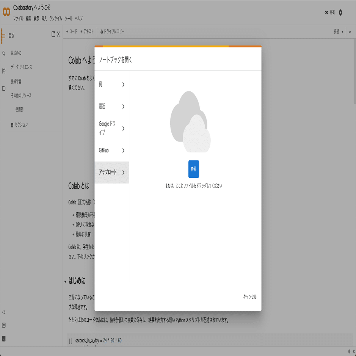Pop out the 目次 panel in new tab

[53, 34]
